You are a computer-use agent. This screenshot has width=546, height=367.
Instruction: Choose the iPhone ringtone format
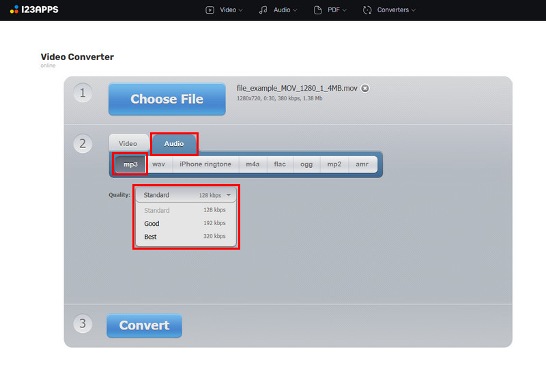tap(205, 164)
